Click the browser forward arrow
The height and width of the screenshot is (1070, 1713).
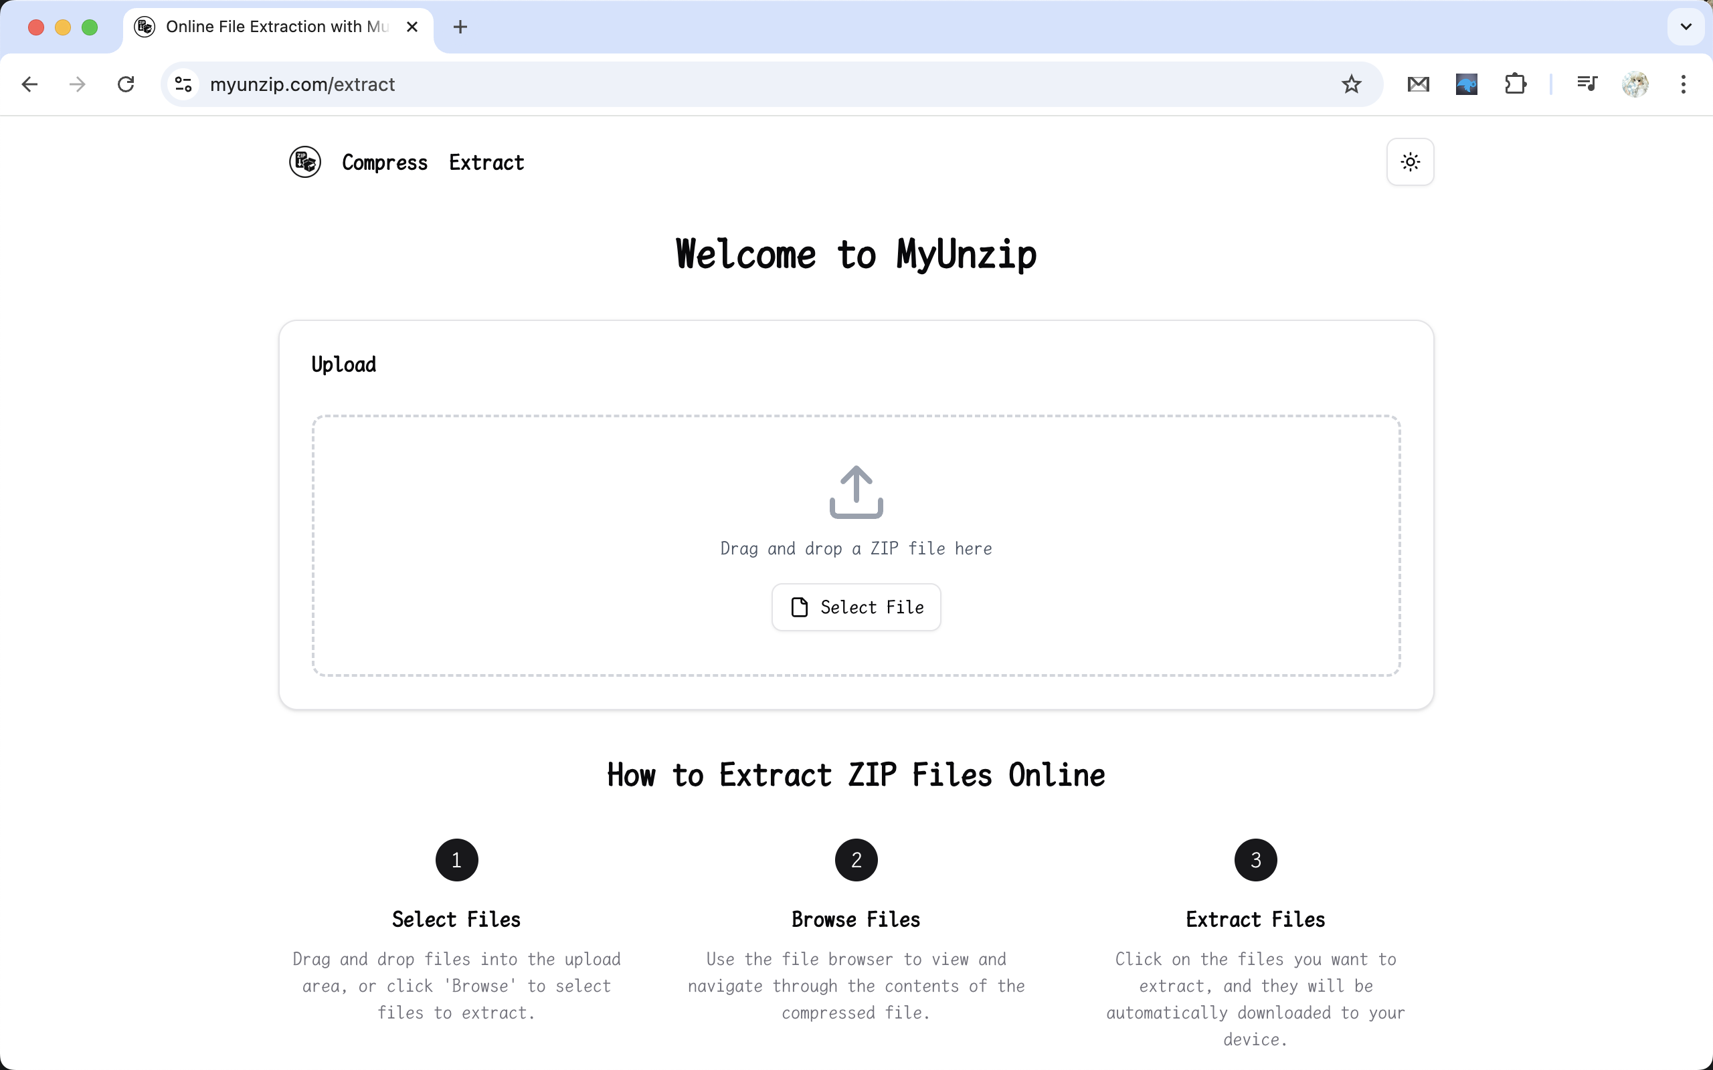pos(77,84)
